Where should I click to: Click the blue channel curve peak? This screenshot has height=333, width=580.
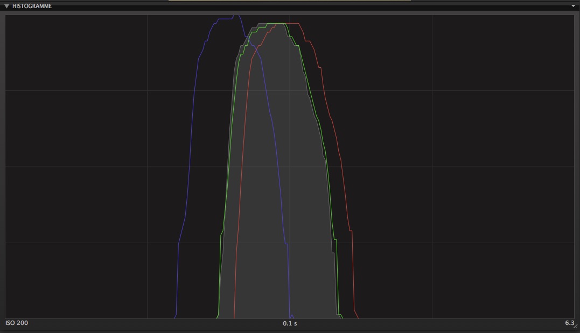[x=236, y=16]
